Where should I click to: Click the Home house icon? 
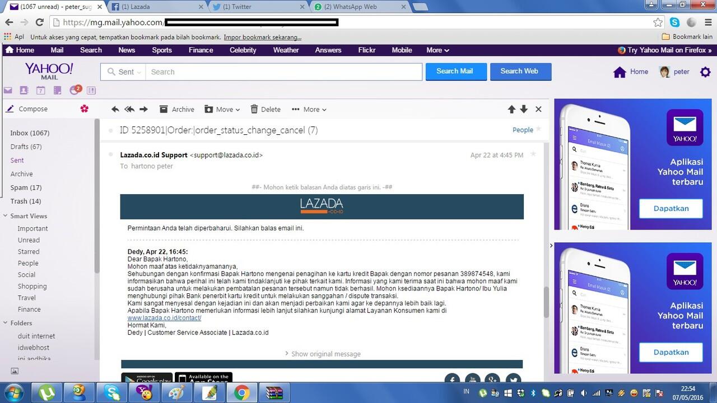(620, 72)
